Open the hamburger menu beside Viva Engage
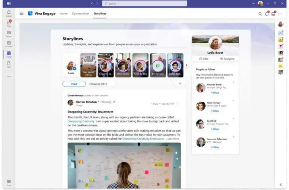Screen dimensions: 289x190 tap(21, 13)
